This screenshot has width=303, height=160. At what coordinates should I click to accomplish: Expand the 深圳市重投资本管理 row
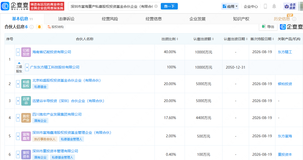pos(18,155)
